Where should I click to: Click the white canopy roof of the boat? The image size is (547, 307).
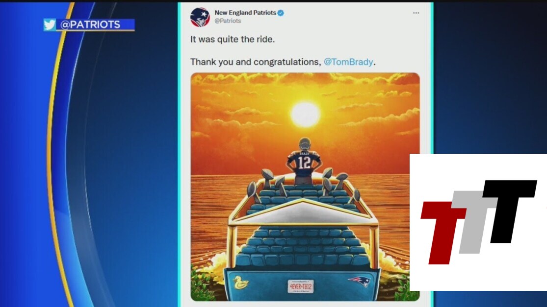[x=303, y=212]
